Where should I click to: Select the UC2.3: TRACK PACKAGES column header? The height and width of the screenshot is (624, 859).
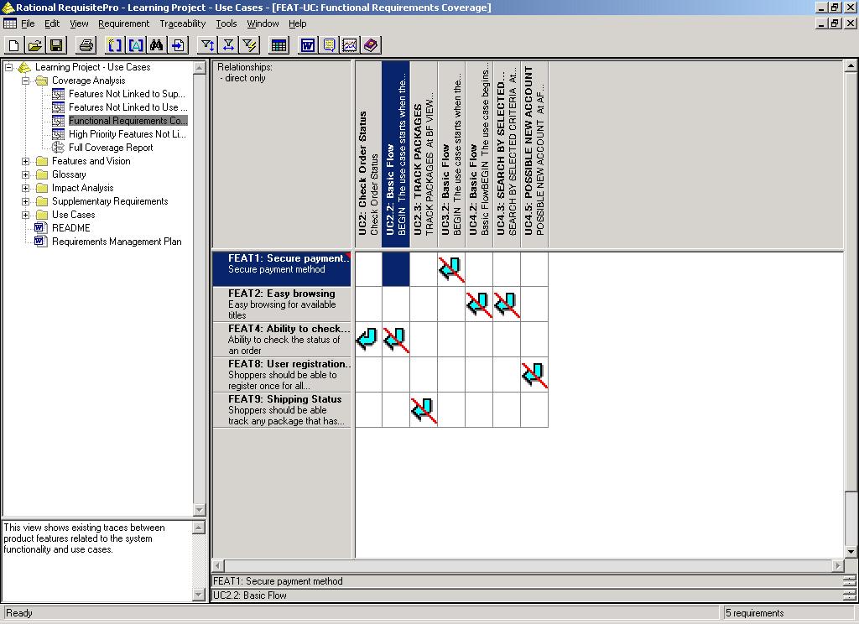click(x=424, y=154)
